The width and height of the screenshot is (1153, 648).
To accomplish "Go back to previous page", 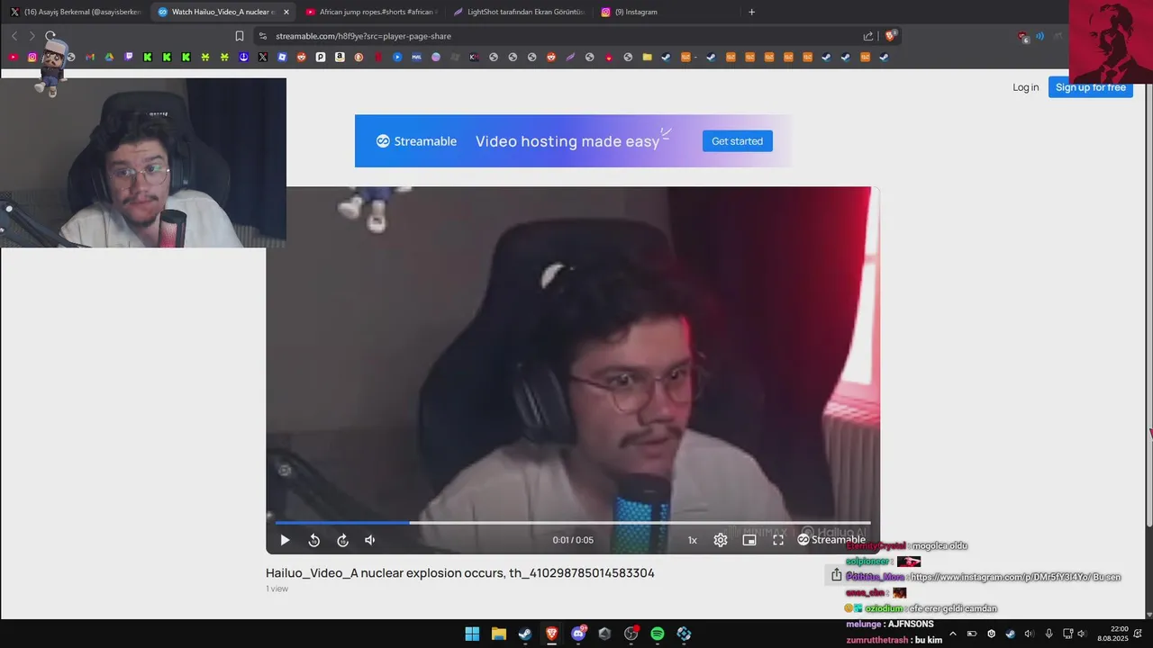I will point(14,36).
